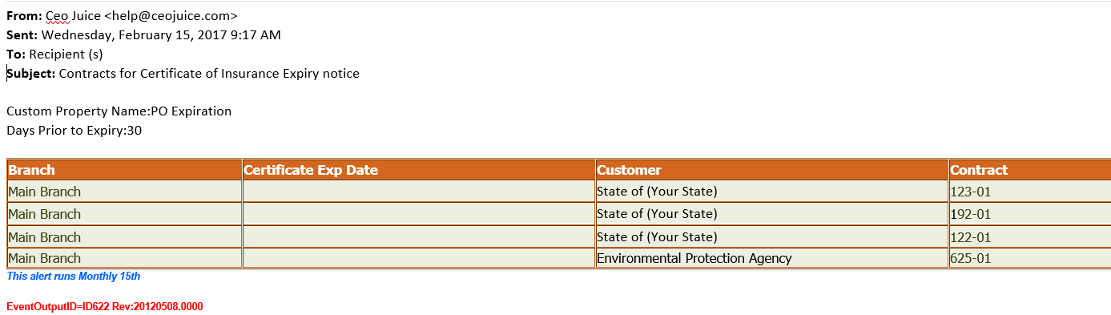Screen dimensions: 1111x315
Task: Click the red EventOutputID=ID622 text
Action: click(104, 307)
